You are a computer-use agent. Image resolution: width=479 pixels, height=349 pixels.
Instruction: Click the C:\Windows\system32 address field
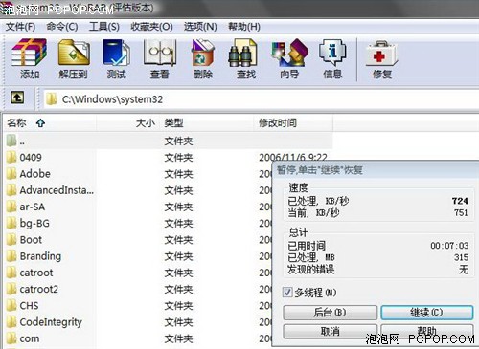tap(262, 99)
